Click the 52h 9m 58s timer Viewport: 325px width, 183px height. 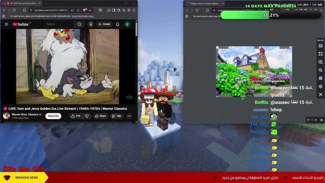tap(24, 169)
